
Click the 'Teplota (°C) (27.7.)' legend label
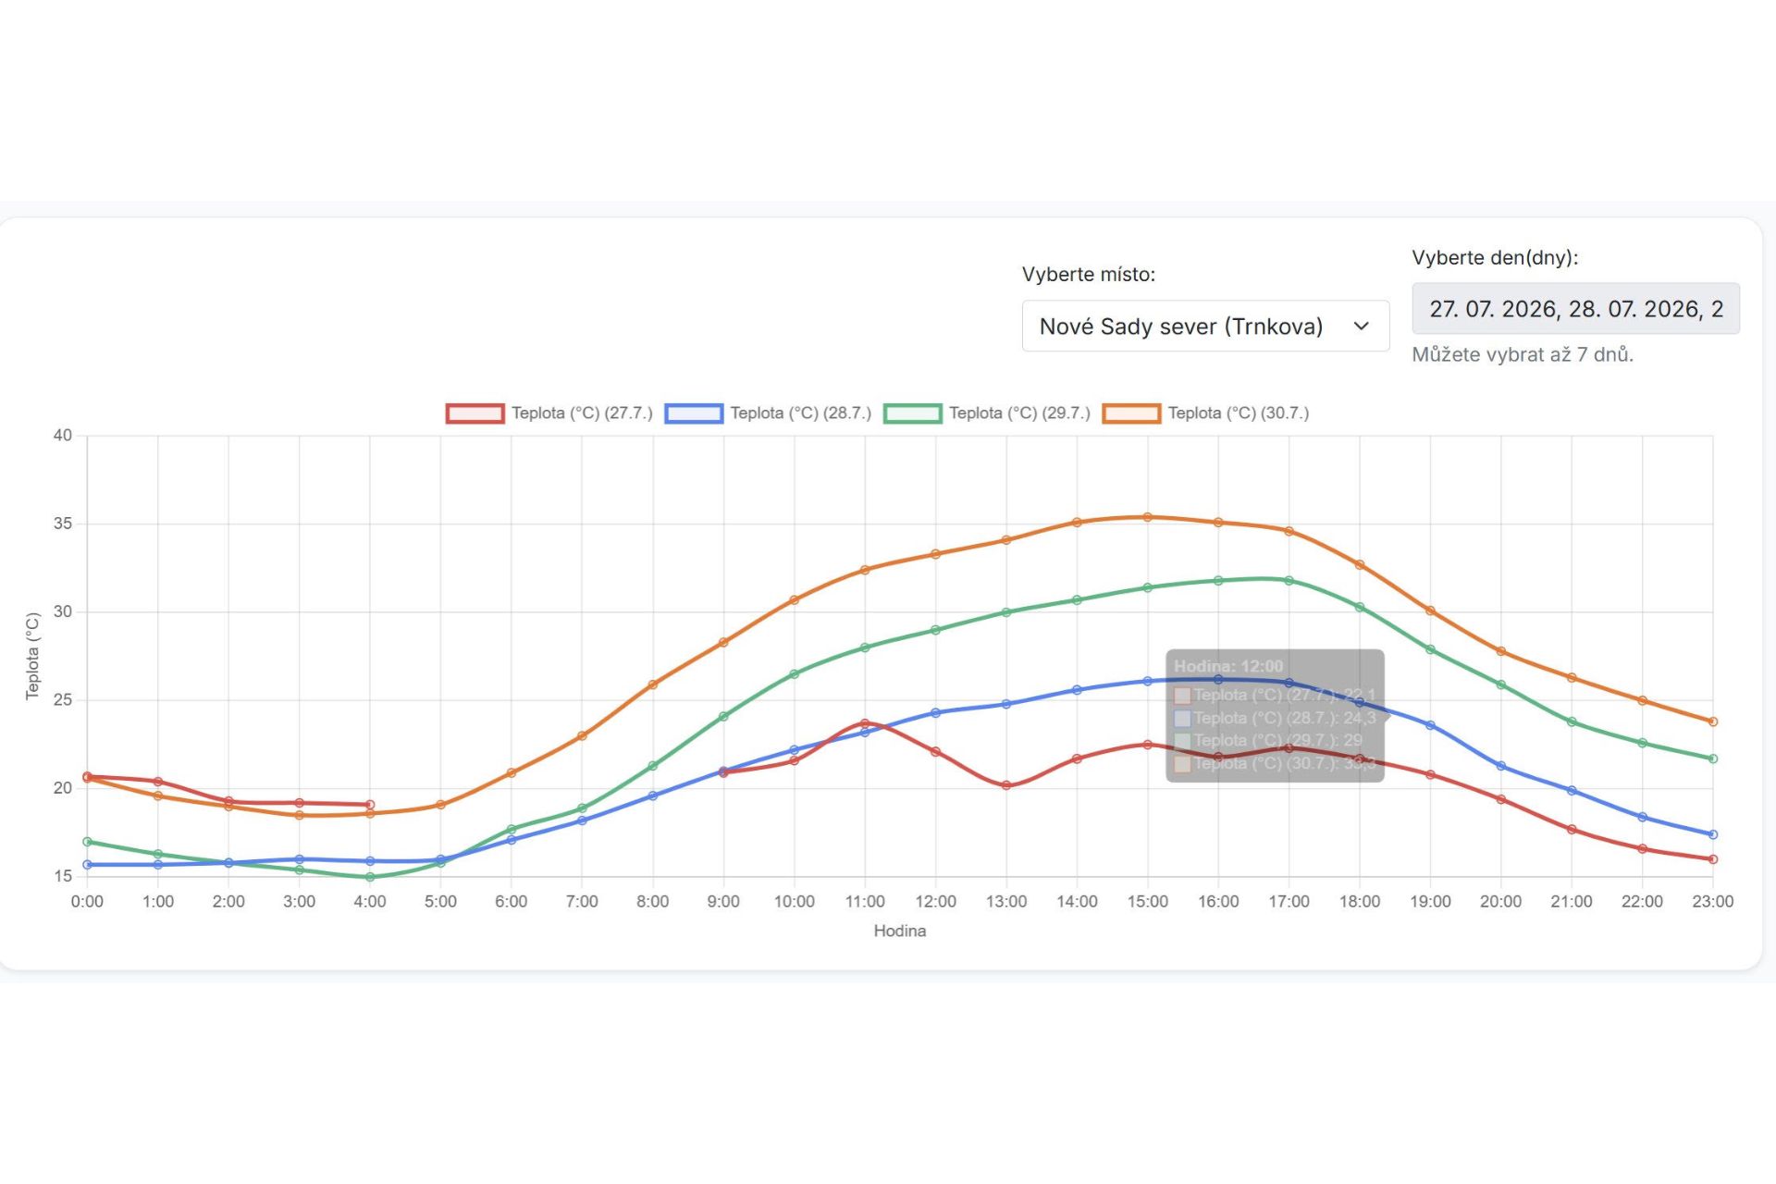pyautogui.click(x=582, y=413)
